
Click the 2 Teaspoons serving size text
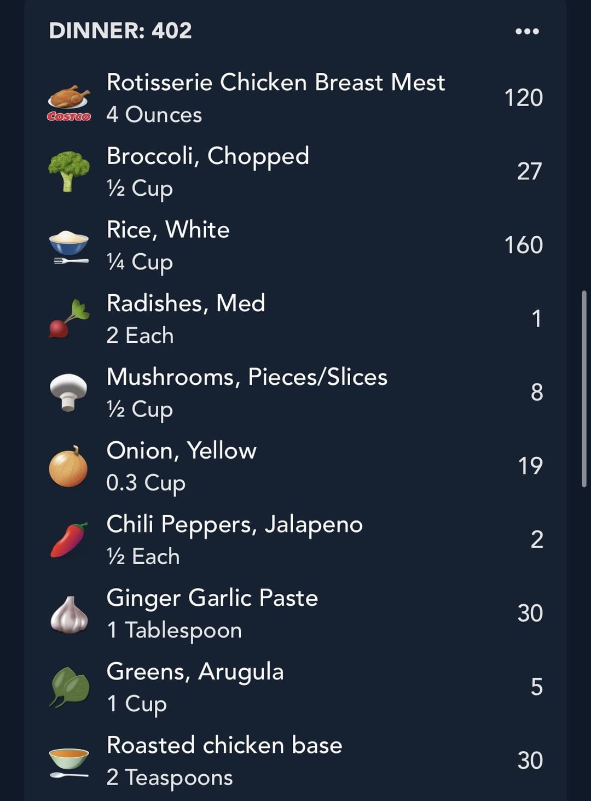170,777
